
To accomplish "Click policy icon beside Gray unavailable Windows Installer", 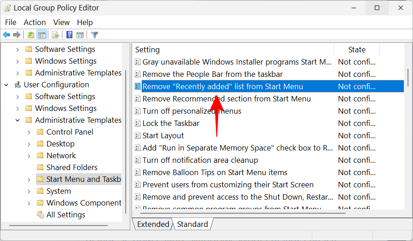I will coord(138,62).
